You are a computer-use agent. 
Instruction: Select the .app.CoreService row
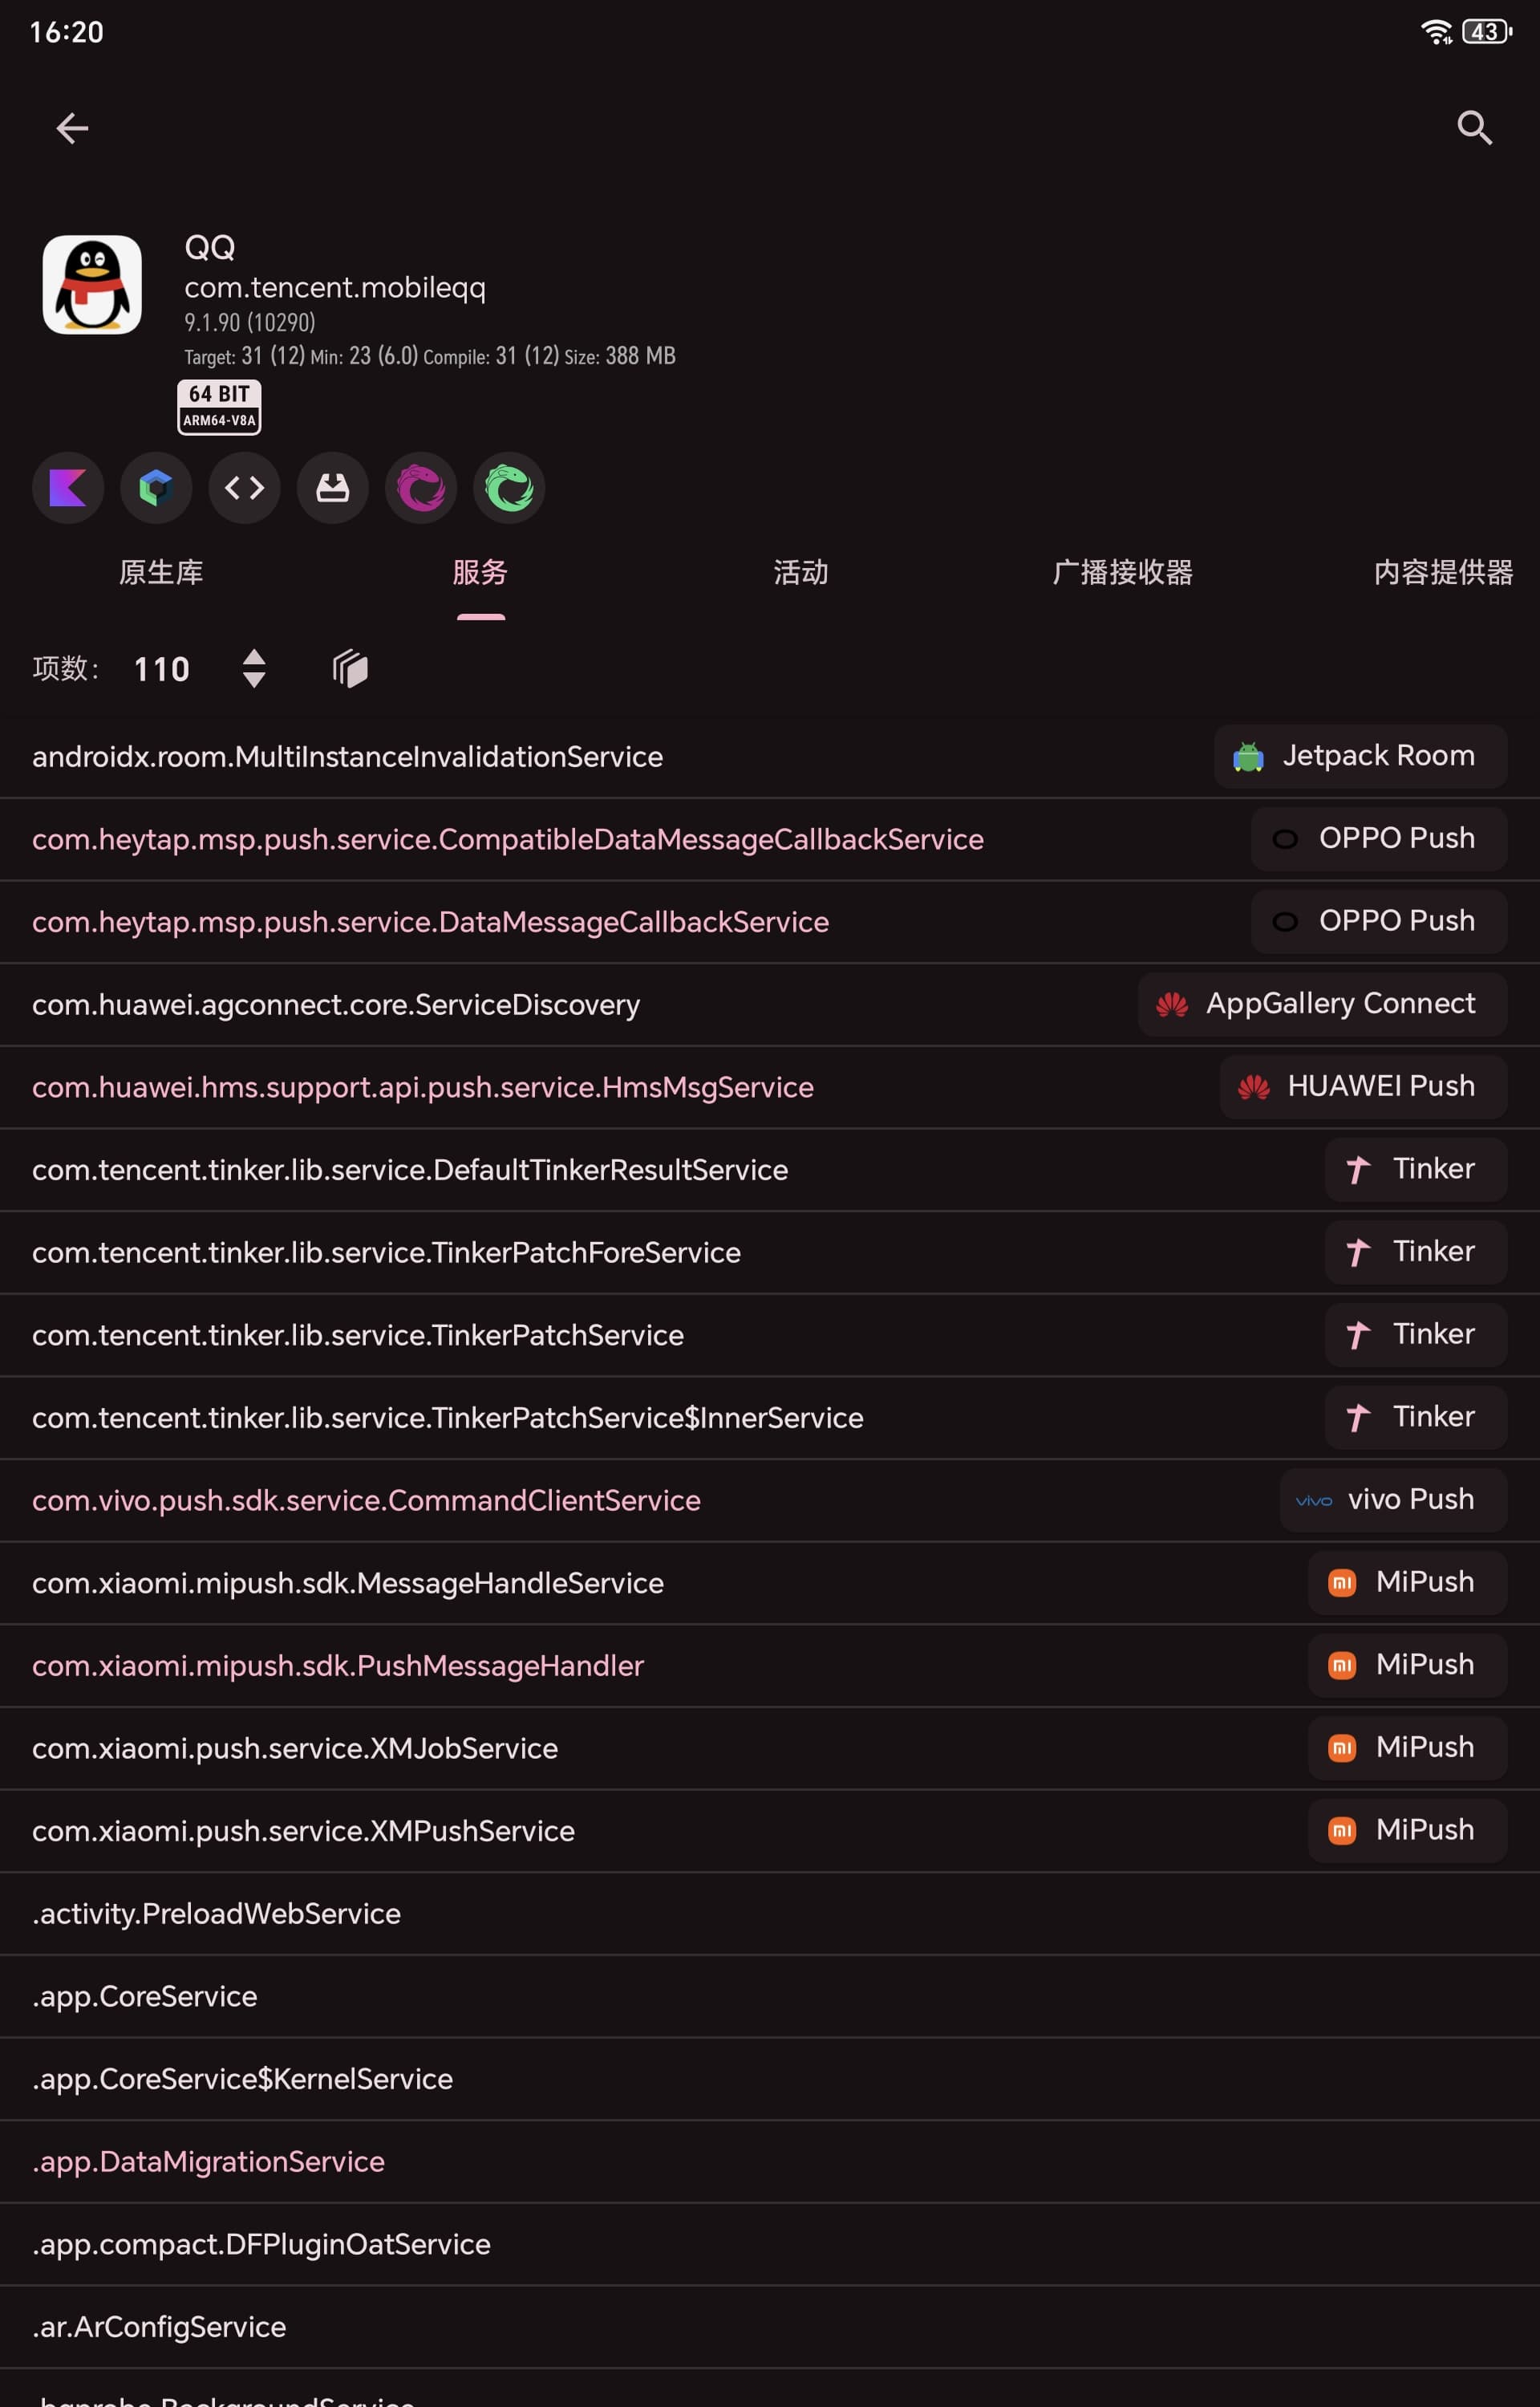pyautogui.click(x=770, y=1996)
